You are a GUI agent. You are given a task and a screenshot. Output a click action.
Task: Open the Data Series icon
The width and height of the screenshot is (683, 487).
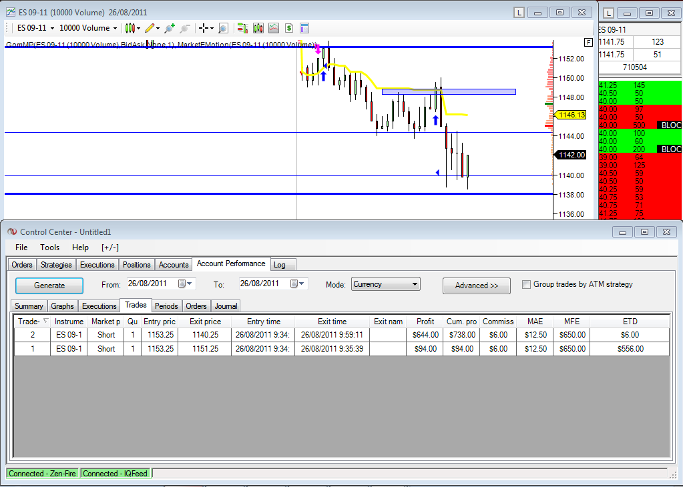click(258, 28)
